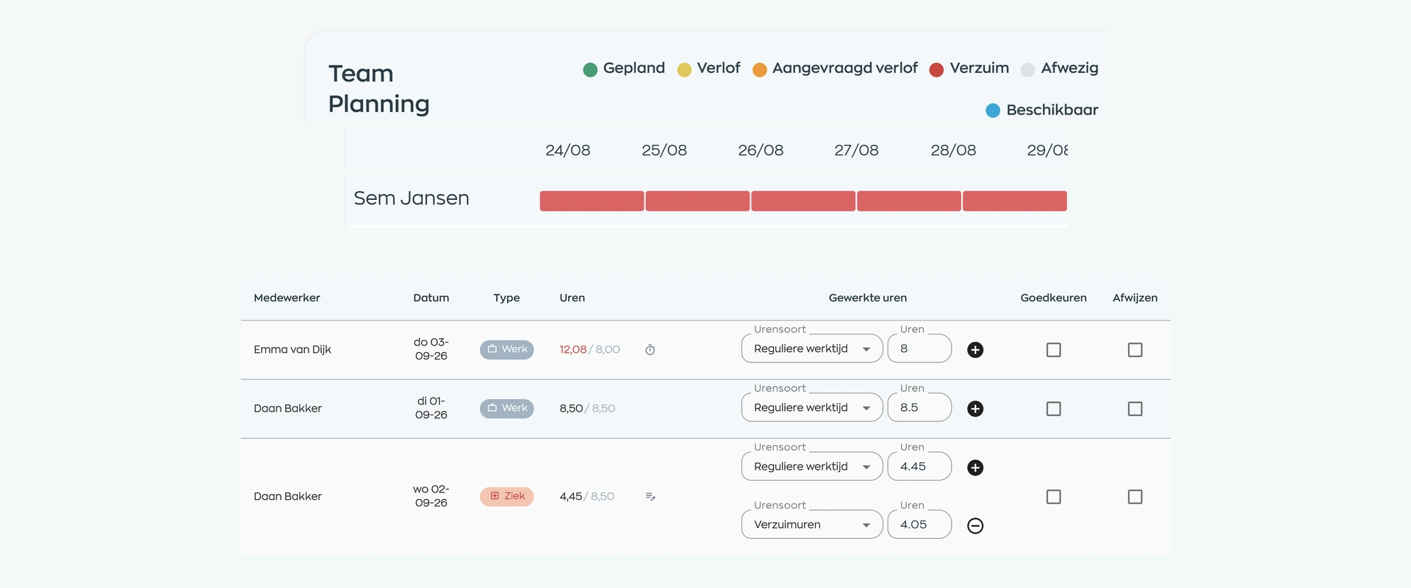Click the edit-note icon in the Ziek row
The image size is (1411, 588).
pos(650,497)
